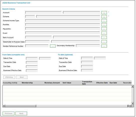
Task: Open the Member Reference Number lookup button
Action: click(53, 46)
